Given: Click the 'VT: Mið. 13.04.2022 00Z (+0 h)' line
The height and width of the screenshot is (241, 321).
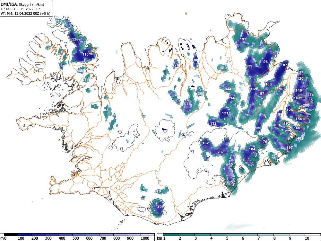Looking at the screenshot, I should (x=25, y=13).
